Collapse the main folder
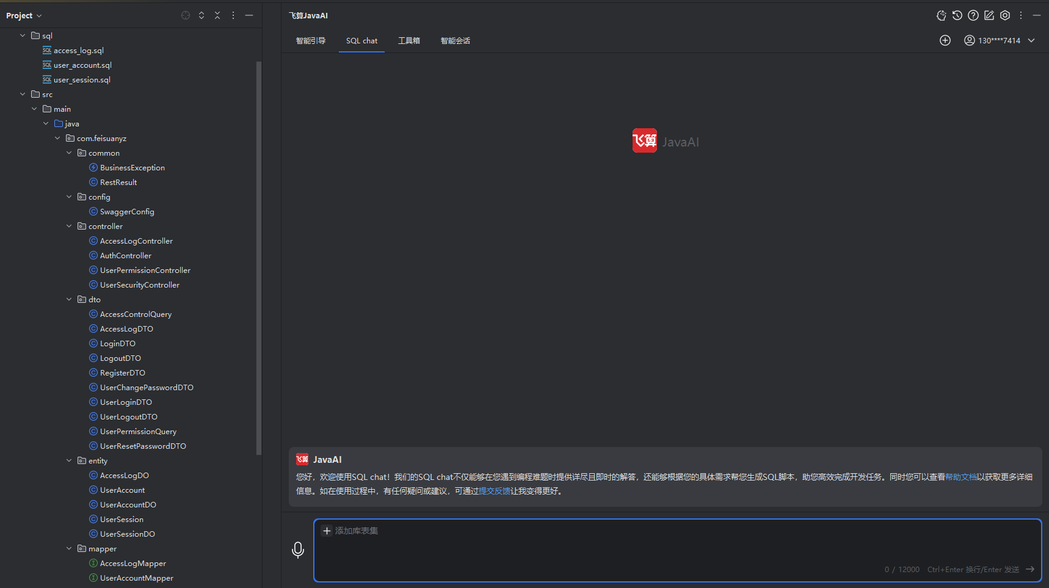The image size is (1049, 588). (x=34, y=109)
